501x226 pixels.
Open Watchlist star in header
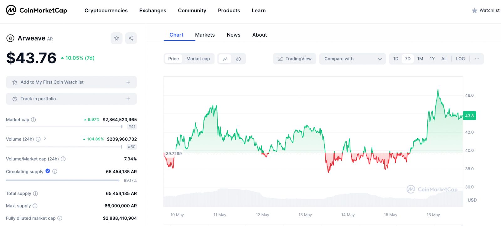[x=474, y=10]
